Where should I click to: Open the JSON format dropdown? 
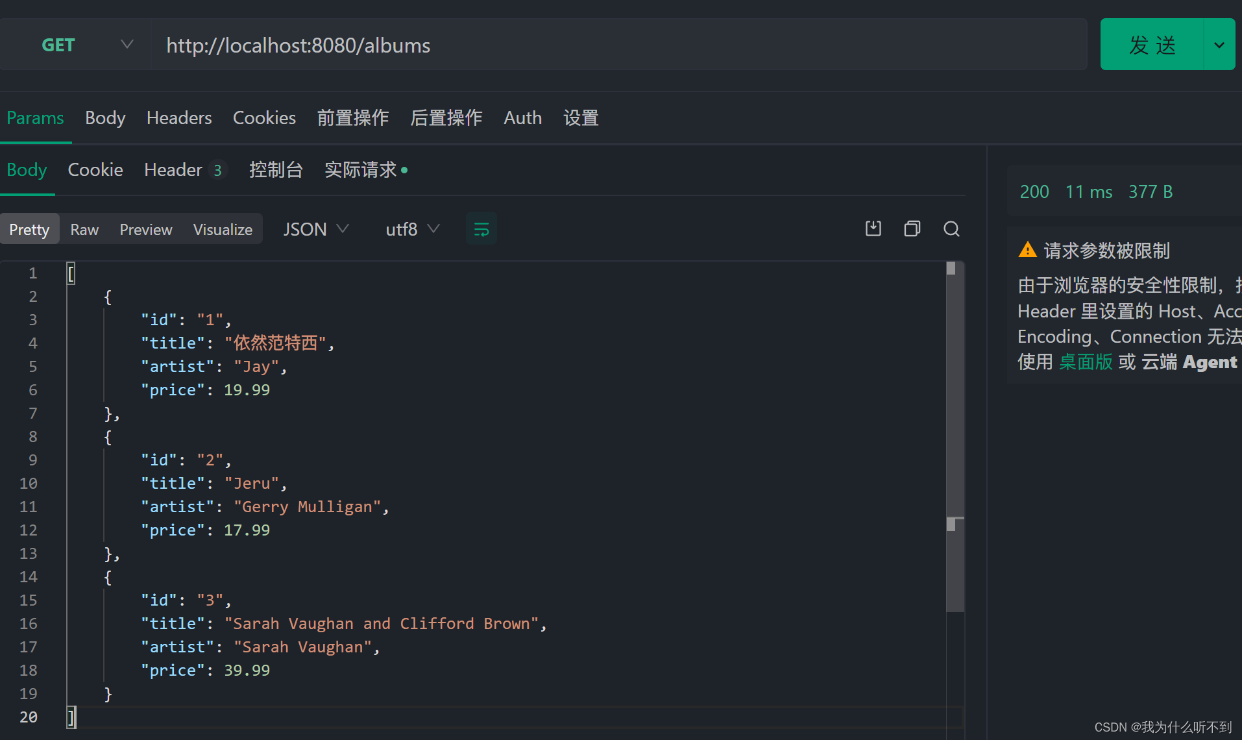(x=316, y=229)
